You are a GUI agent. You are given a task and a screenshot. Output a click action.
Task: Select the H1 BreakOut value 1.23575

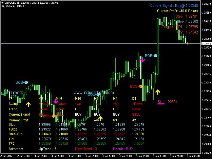(100, 134)
